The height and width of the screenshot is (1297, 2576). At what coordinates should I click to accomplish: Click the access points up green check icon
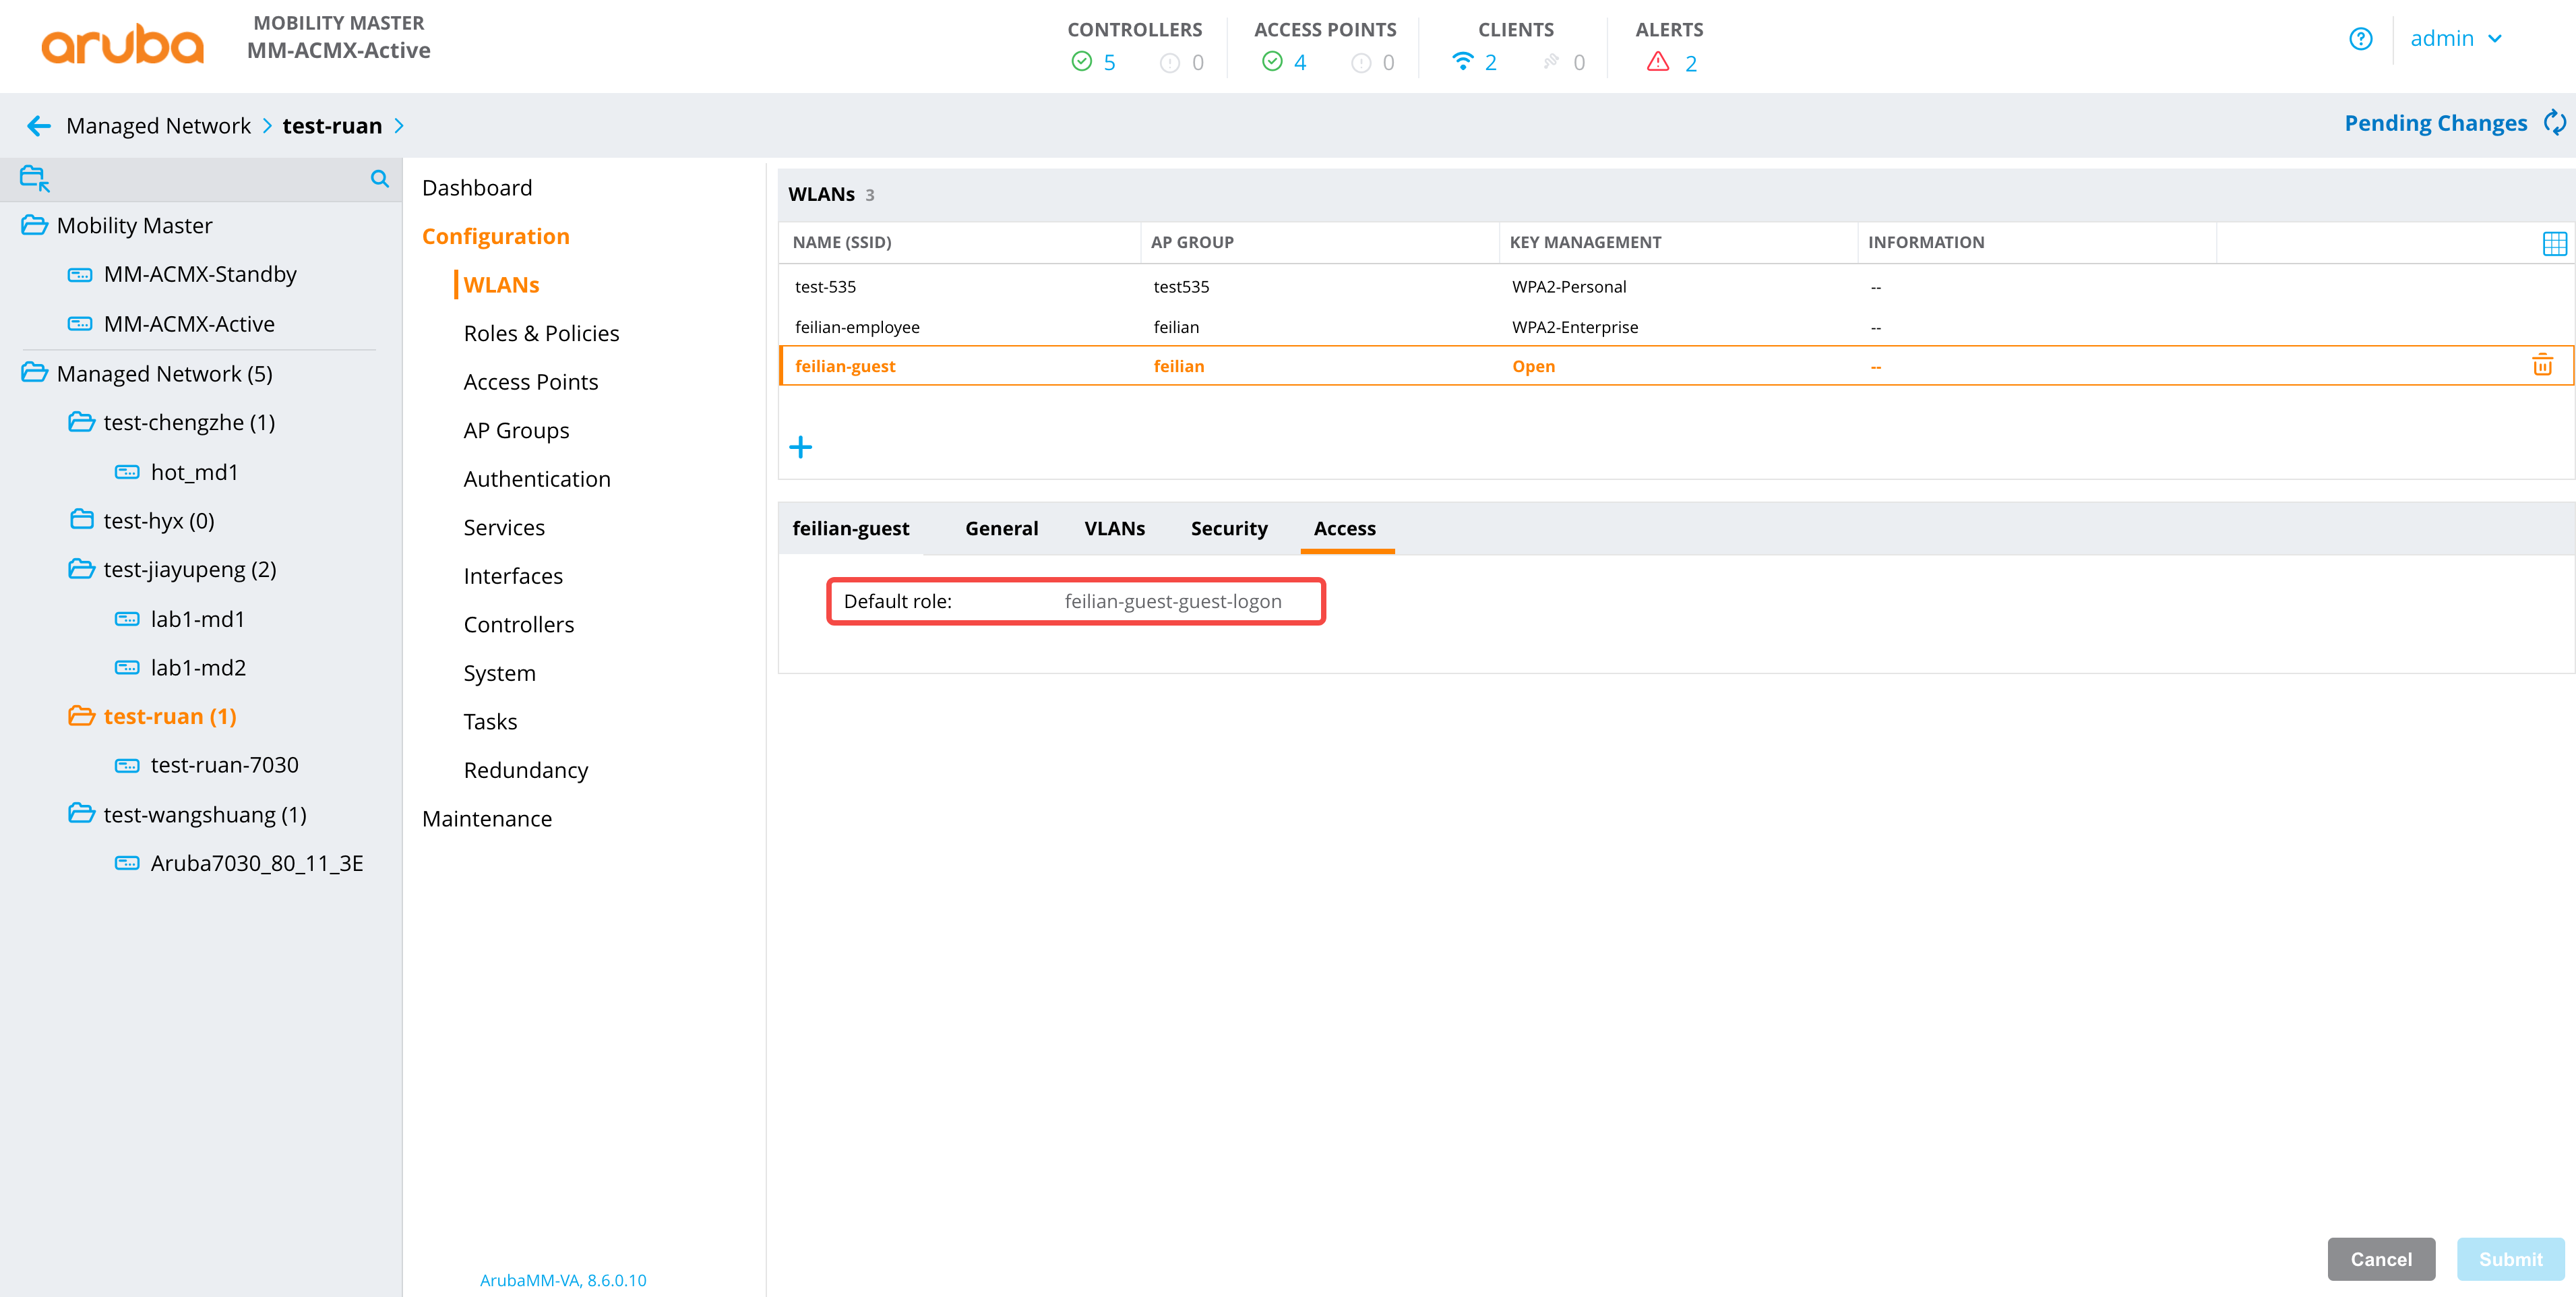[x=1272, y=62]
